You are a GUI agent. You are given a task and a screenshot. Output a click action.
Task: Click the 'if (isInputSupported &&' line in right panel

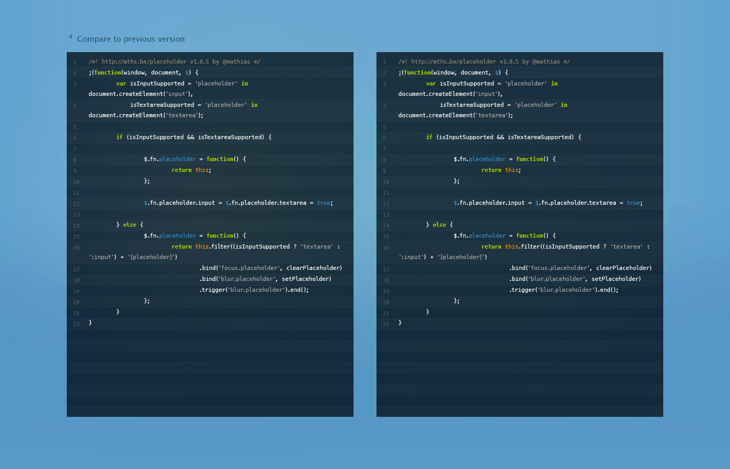504,137
